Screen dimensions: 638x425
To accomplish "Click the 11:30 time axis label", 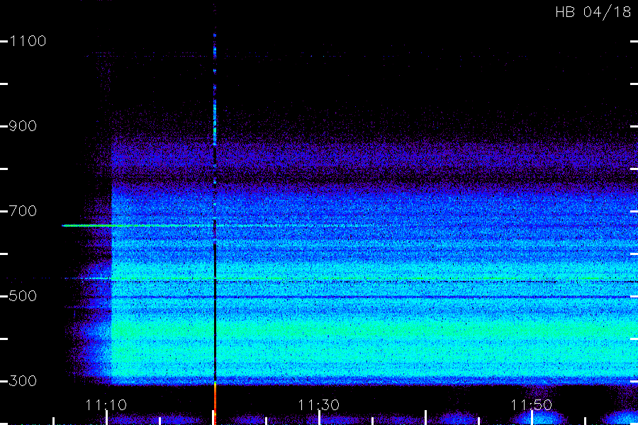I will click(318, 405).
